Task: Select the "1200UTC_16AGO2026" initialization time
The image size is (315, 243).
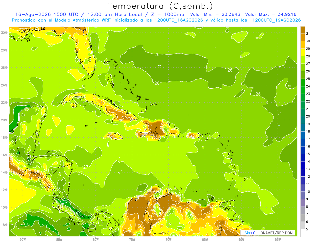Action: point(178,20)
